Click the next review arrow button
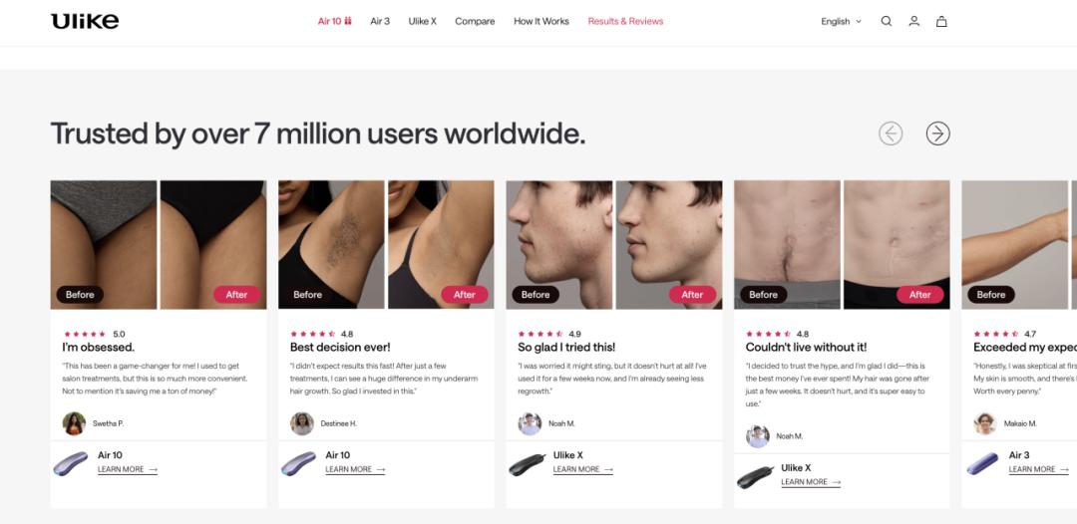Image resolution: width=1077 pixels, height=524 pixels. (937, 133)
